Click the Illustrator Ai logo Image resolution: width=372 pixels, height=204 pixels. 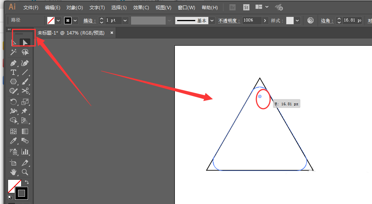12,7
